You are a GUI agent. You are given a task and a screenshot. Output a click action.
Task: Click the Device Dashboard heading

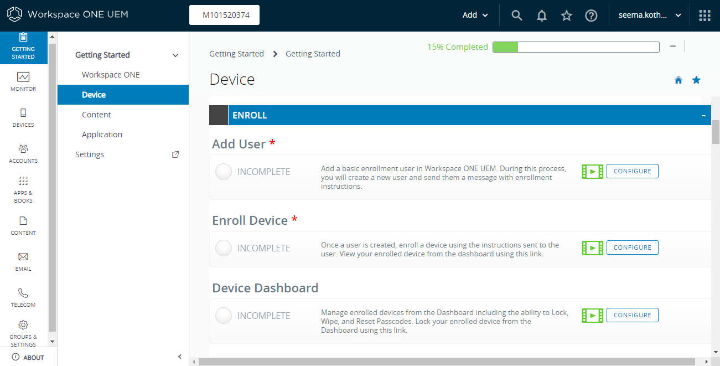click(x=265, y=288)
